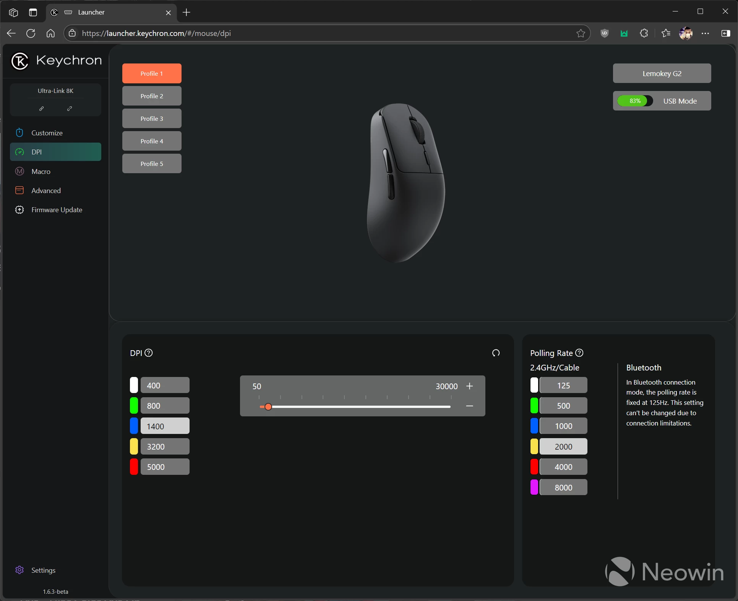738x601 pixels.
Task: Open the Customize section
Action: (55, 133)
